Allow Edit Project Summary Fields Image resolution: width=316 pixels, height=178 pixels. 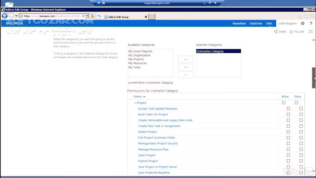pos(288,137)
